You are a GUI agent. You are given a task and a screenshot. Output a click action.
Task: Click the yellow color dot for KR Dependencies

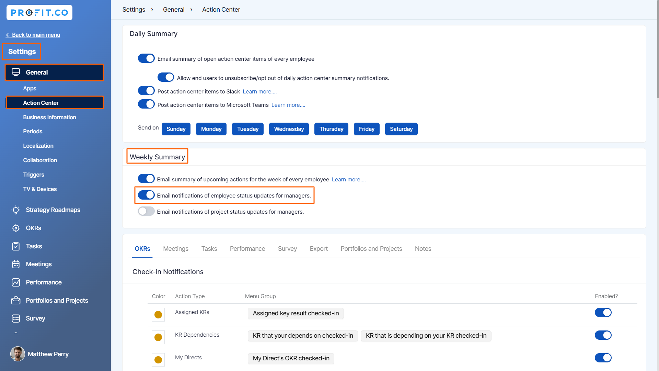(158, 337)
